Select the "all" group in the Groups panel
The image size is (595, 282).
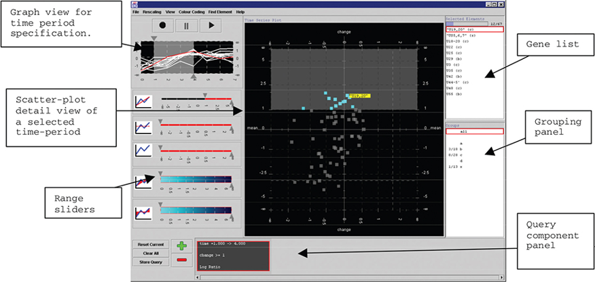(x=474, y=132)
